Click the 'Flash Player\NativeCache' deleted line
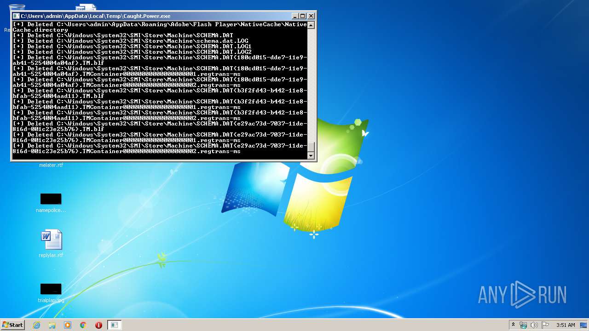The width and height of the screenshot is (589, 331). pos(160,27)
